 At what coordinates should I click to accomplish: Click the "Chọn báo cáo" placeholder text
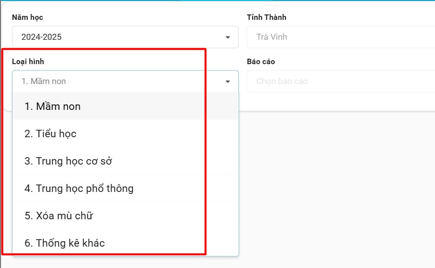(282, 82)
